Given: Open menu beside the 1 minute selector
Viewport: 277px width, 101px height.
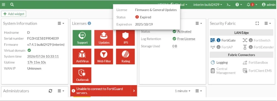Looking at the screenshot, I should tap(199, 91).
